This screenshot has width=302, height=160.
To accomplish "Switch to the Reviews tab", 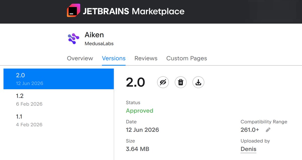I will (x=146, y=58).
